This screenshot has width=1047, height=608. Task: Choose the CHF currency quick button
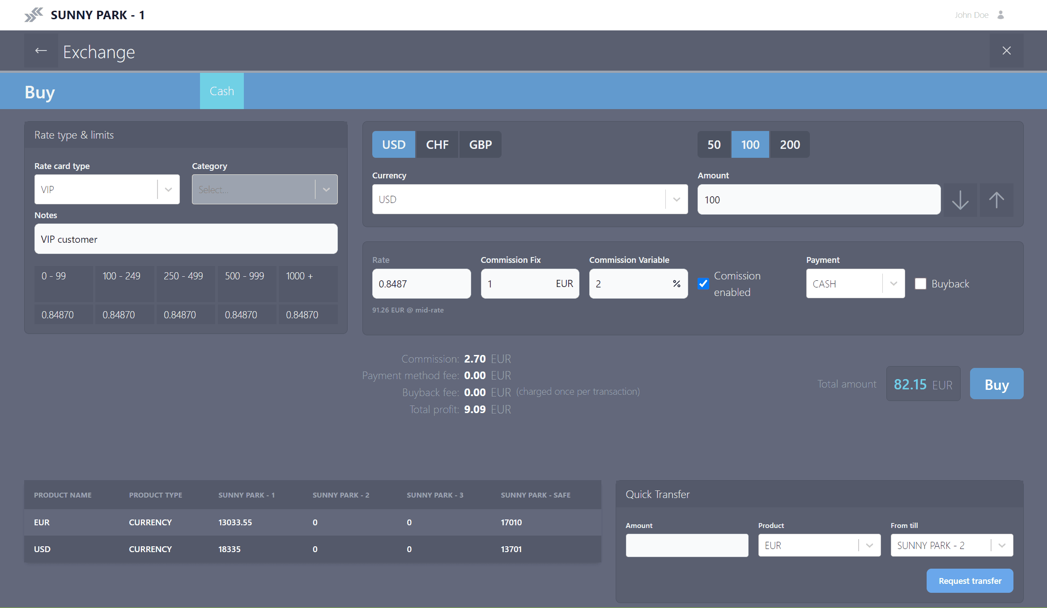(437, 144)
